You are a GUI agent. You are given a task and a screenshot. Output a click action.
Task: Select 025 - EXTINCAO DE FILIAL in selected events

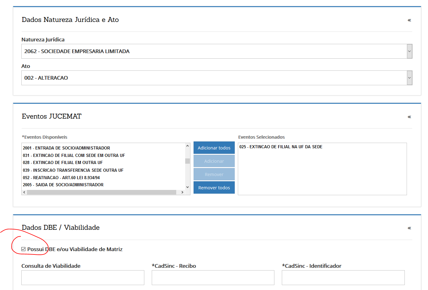[281, 147]
